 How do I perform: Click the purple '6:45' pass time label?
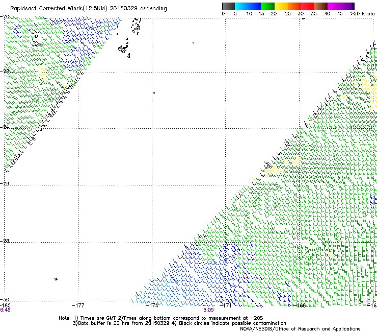click(5, 310)
